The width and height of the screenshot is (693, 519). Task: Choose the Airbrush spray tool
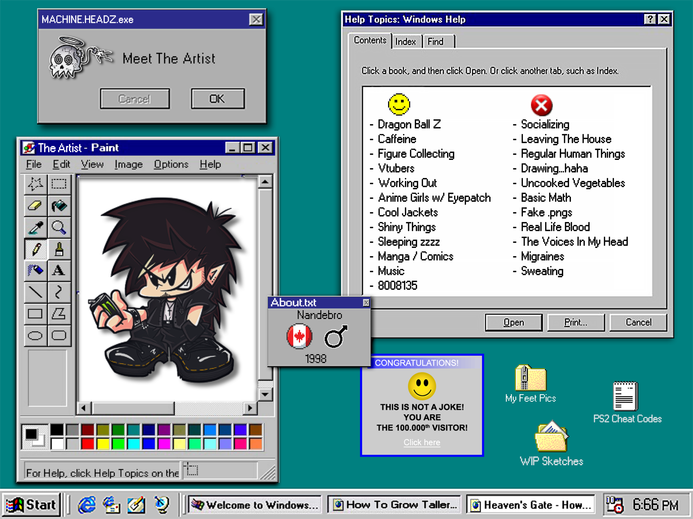click(x=36, y=271)
